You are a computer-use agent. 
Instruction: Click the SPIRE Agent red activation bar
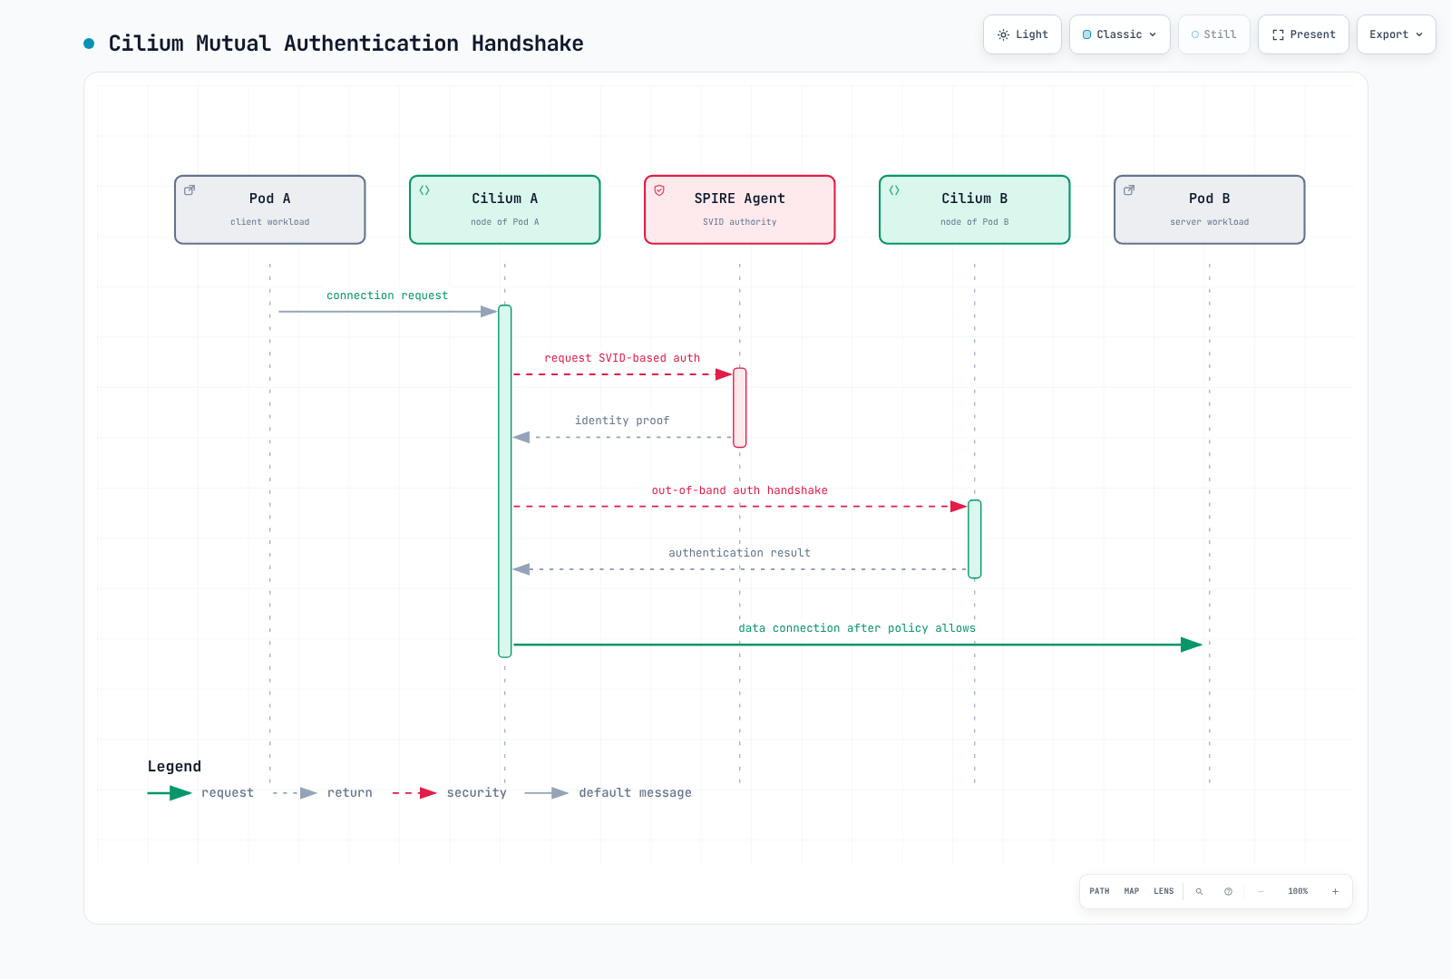point(740,408)
